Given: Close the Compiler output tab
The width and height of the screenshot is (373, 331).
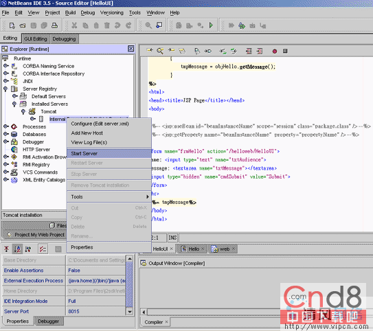Looking at the screenshot, I should pos(166,321).
